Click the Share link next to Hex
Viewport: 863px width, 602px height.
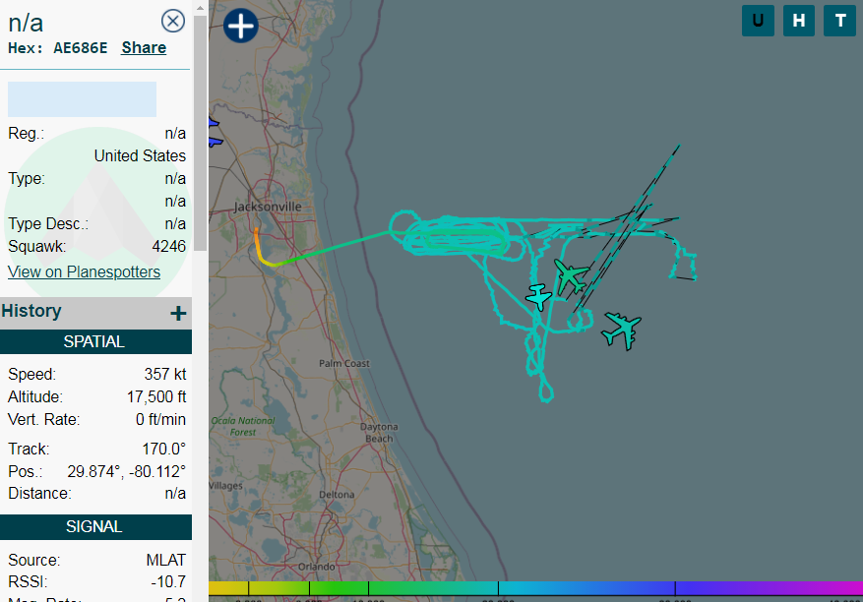[x=144, y=47]
